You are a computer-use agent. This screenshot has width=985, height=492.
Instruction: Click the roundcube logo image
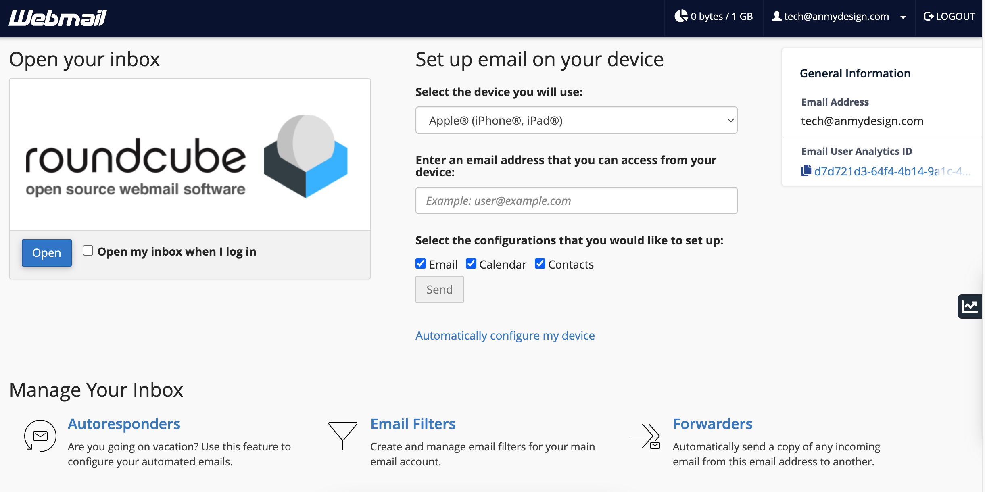pos(186,156)
